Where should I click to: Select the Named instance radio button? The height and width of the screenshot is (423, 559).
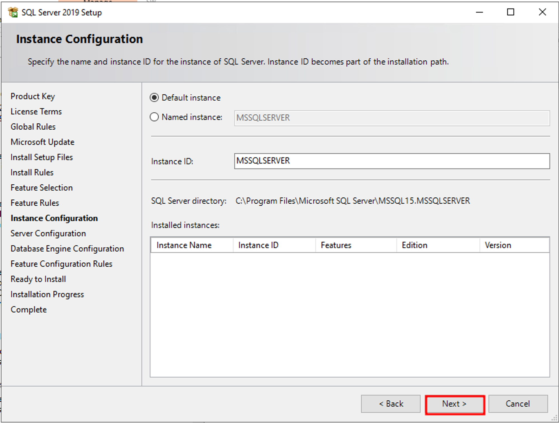click(x=154, y=117)
